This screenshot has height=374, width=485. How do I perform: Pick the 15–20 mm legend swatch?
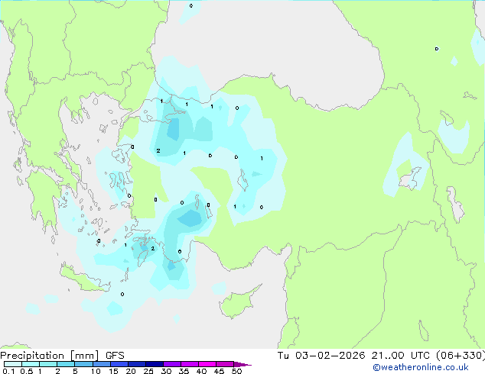[119, 364]
